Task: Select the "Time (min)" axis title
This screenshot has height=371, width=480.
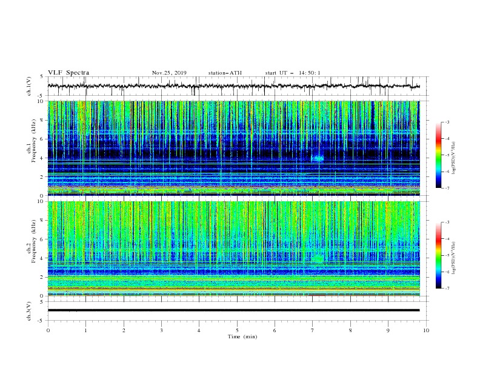Action: (242, 336)
